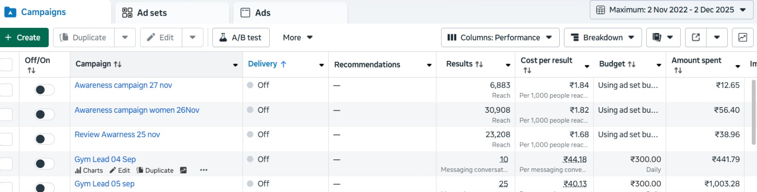This screenshot has width=757, height=192.
Task: Click the charts view icon at far right
Action: pyautogui.click(x=742, y=38)
